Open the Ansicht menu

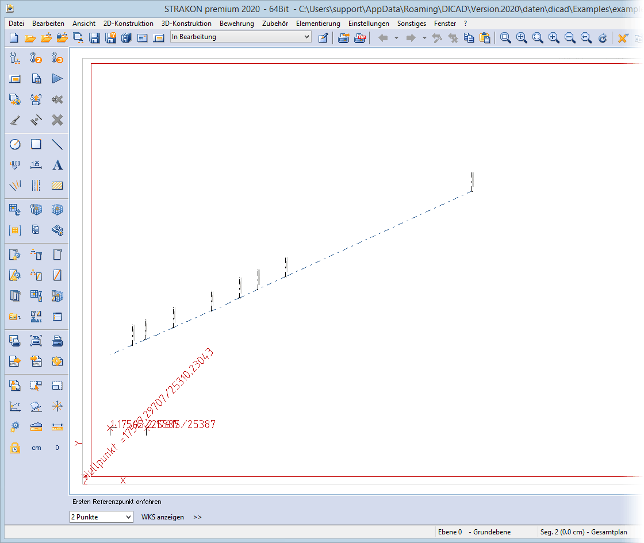click(x=84, y=24)
